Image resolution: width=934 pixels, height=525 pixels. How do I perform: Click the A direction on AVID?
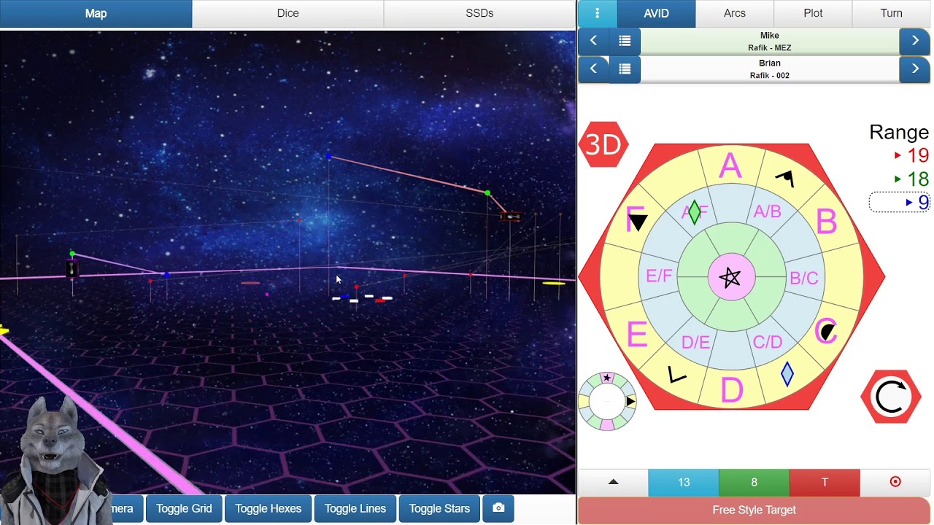730,166
